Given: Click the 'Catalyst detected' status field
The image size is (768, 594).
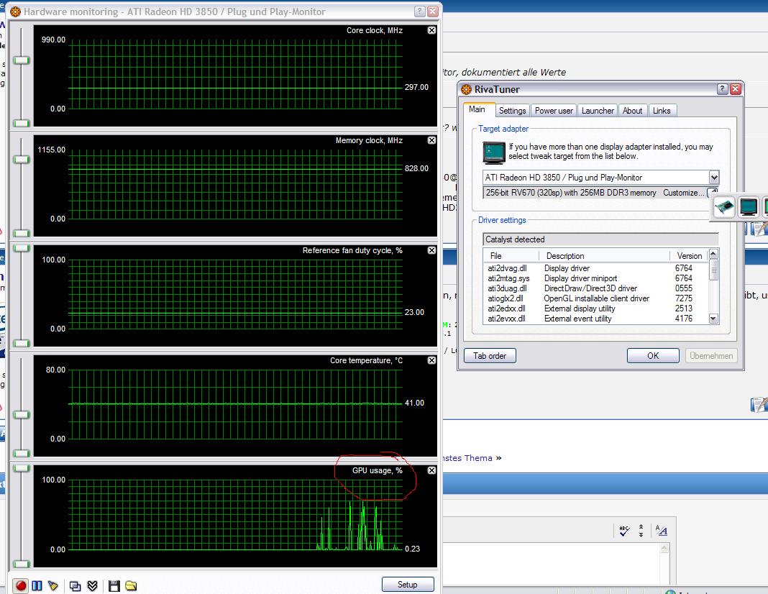Looking at the screenshot, I should (600, 239).
